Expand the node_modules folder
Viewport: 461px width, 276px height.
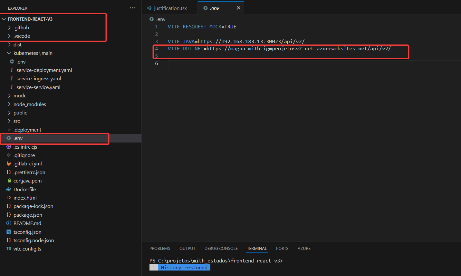(9, 104)
